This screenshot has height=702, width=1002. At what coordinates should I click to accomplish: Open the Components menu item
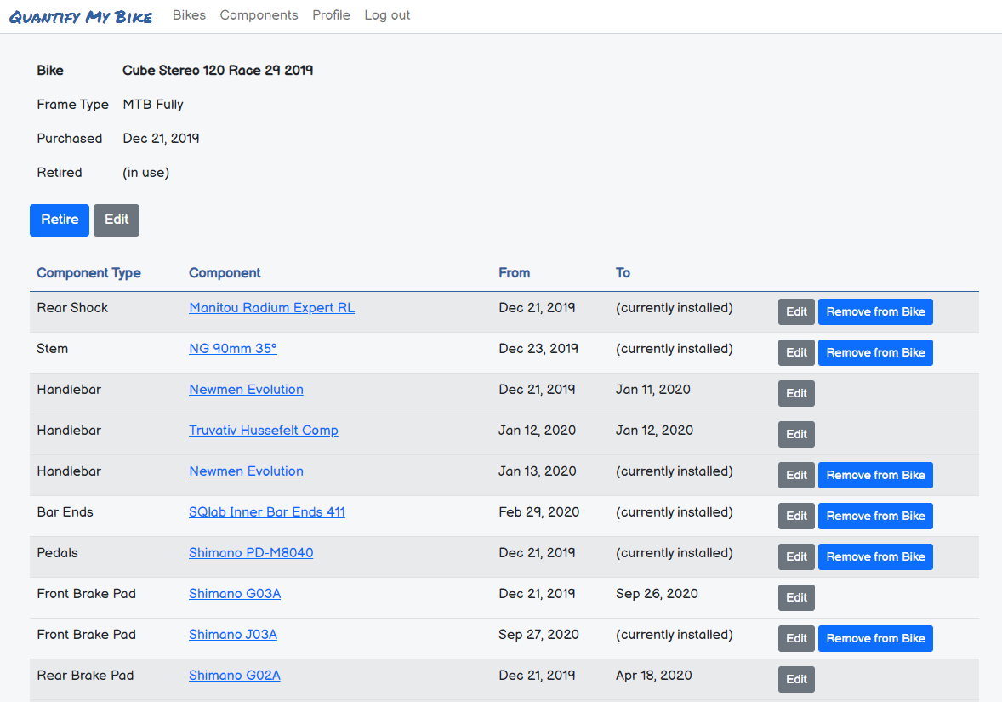coord(259,15)
